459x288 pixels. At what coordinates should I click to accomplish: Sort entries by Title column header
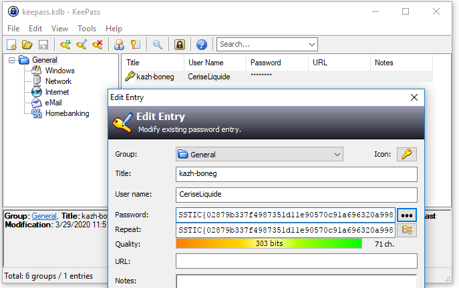[153, 63]
